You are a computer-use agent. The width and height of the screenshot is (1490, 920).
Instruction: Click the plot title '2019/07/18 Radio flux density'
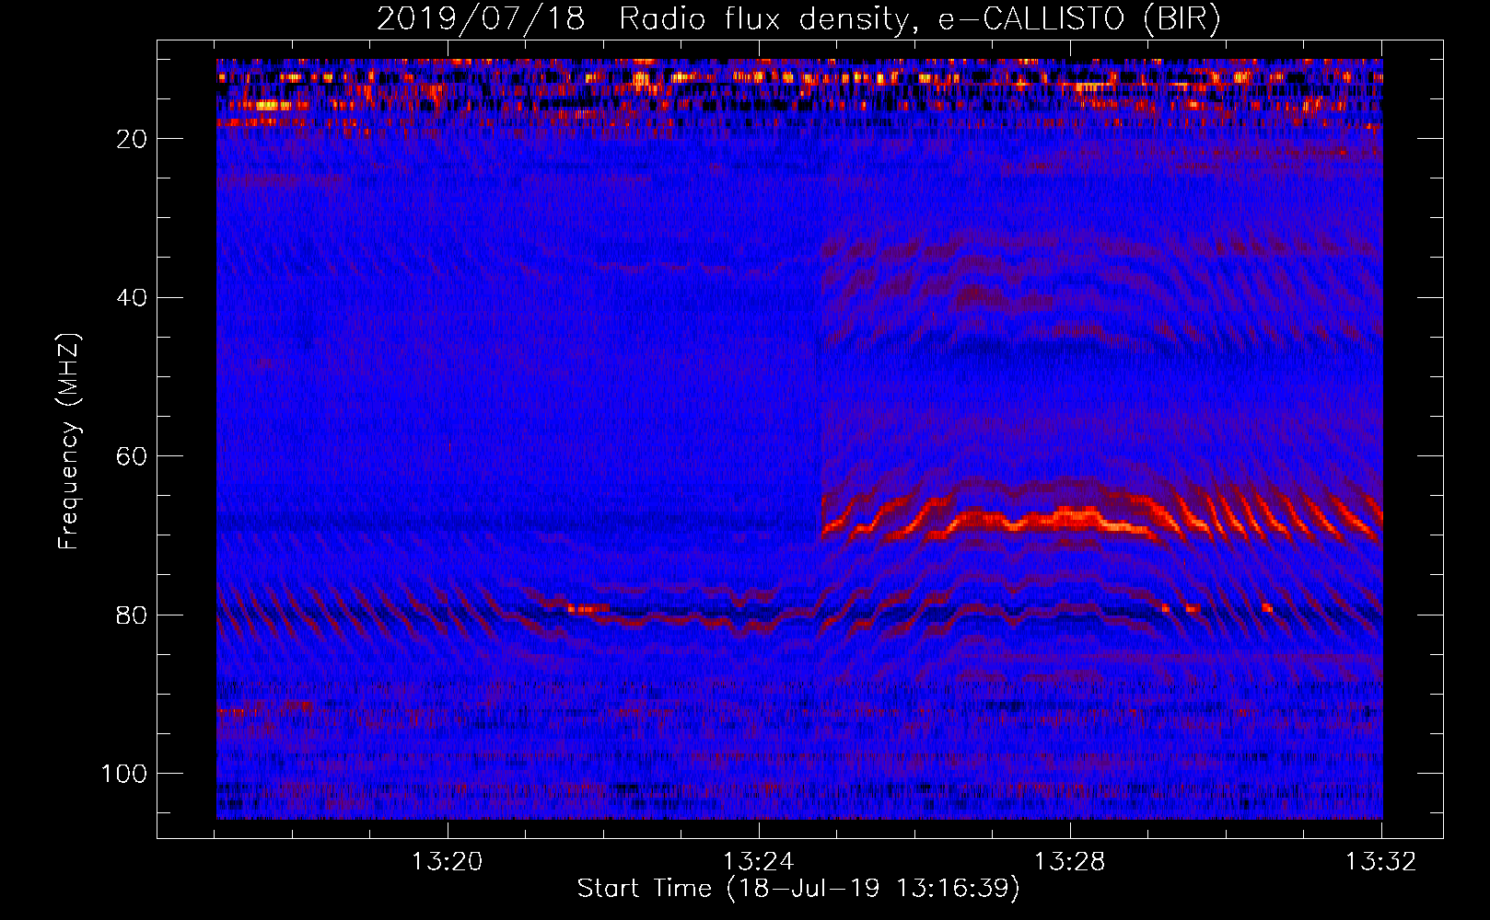coord(798,19)
